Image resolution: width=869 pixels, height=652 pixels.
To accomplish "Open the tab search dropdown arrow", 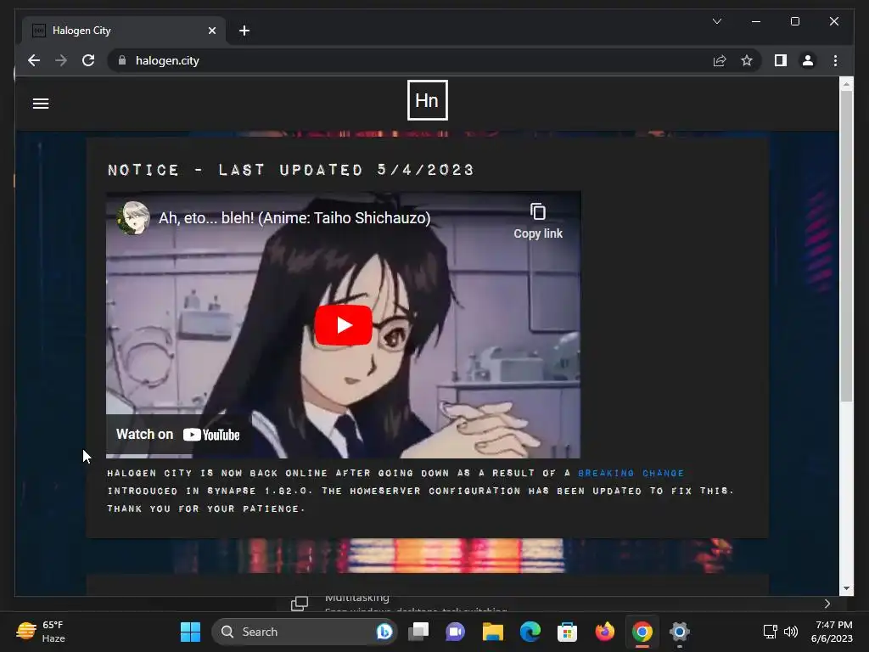I will [716, 21].
